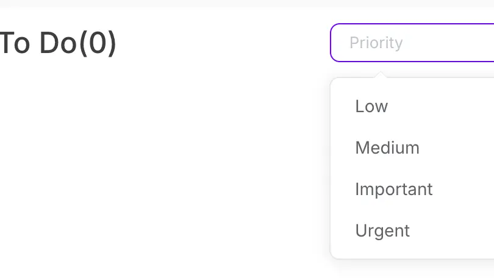Select the option below Low
The height and width of the screenshot is (278, 494).
tap(387, 148)
